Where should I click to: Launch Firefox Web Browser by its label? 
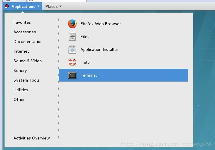coord(101,24)
